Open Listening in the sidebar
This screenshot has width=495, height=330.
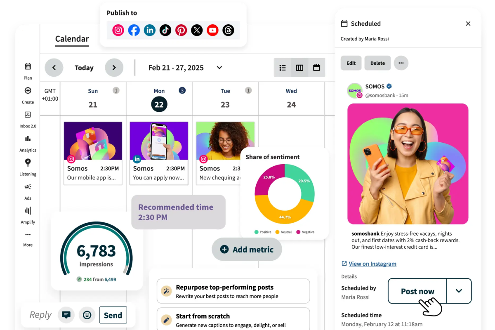coord(28,167)
